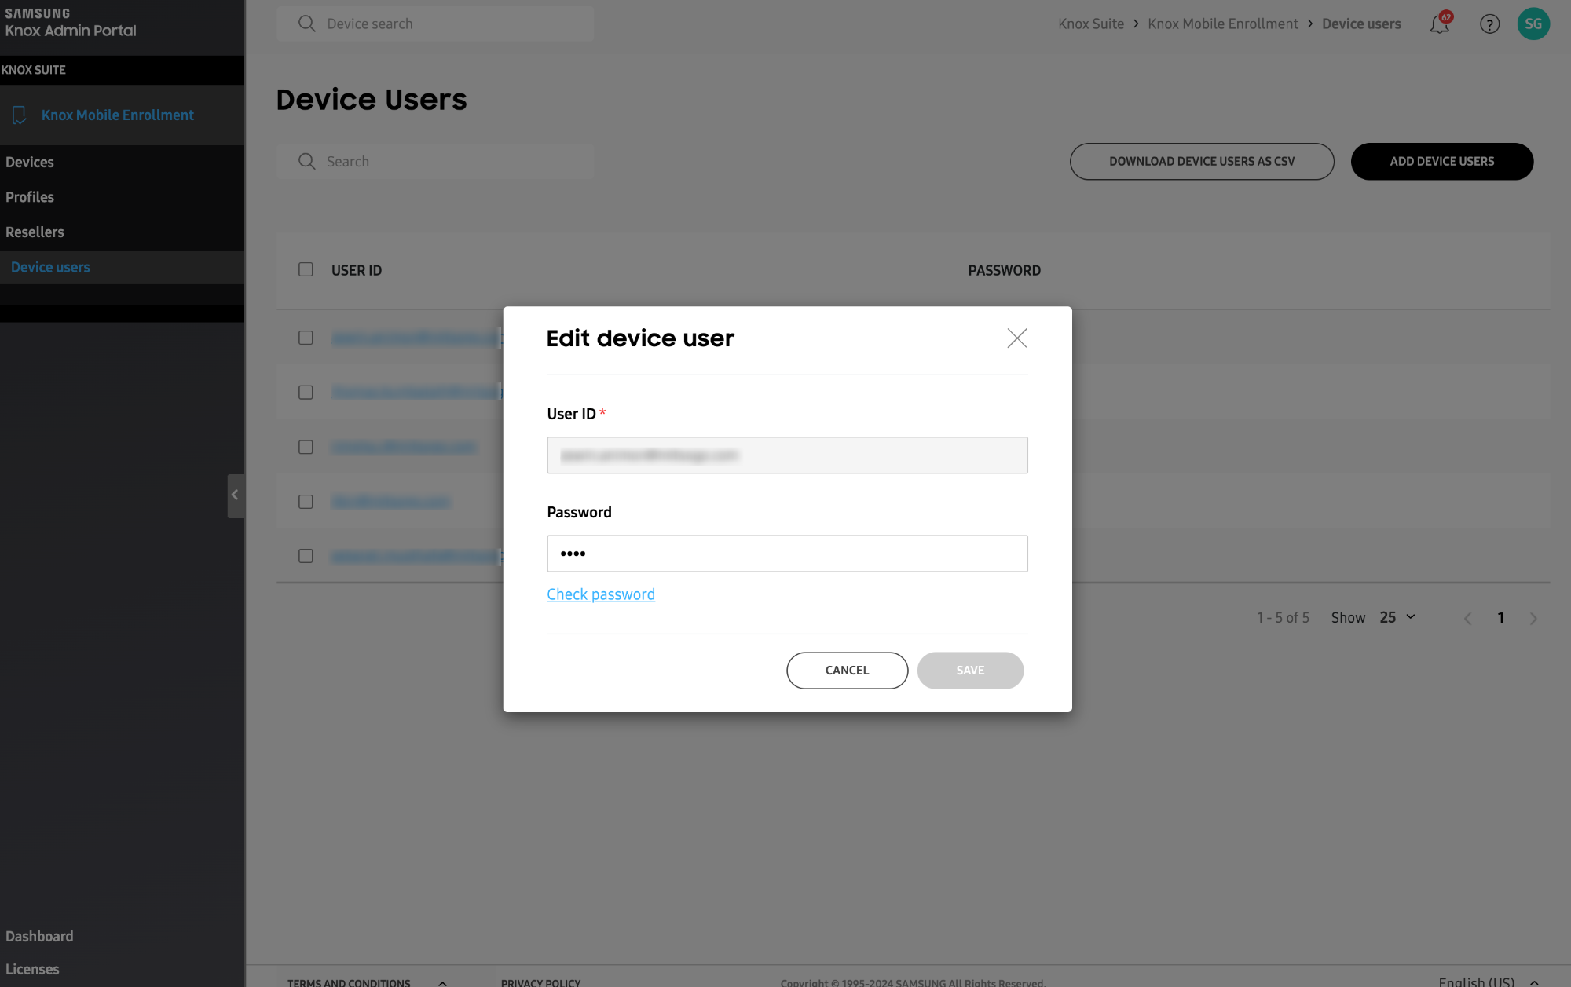Open the help question mark icon
1571x987 pixels.
pyautogui.click(x=1489, y=24)
